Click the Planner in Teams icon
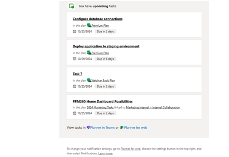Screen dimensions: 229x157 point(88,128)
